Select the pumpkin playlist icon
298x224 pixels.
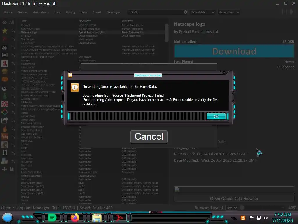click(5, 79)
